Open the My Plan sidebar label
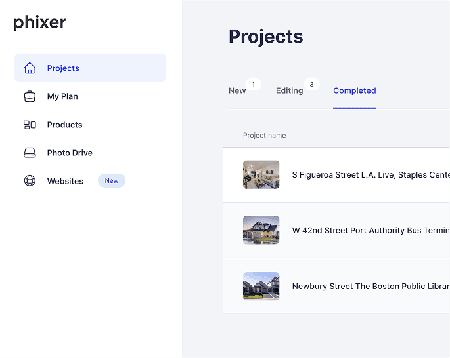Image resolution: width=450 pixels, height=358 pixels. pyautogui.click(x=62, y=96)
